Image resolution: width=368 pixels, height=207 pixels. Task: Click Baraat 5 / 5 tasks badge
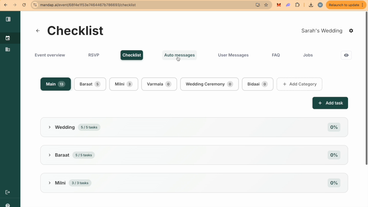[x=84, y=155]
